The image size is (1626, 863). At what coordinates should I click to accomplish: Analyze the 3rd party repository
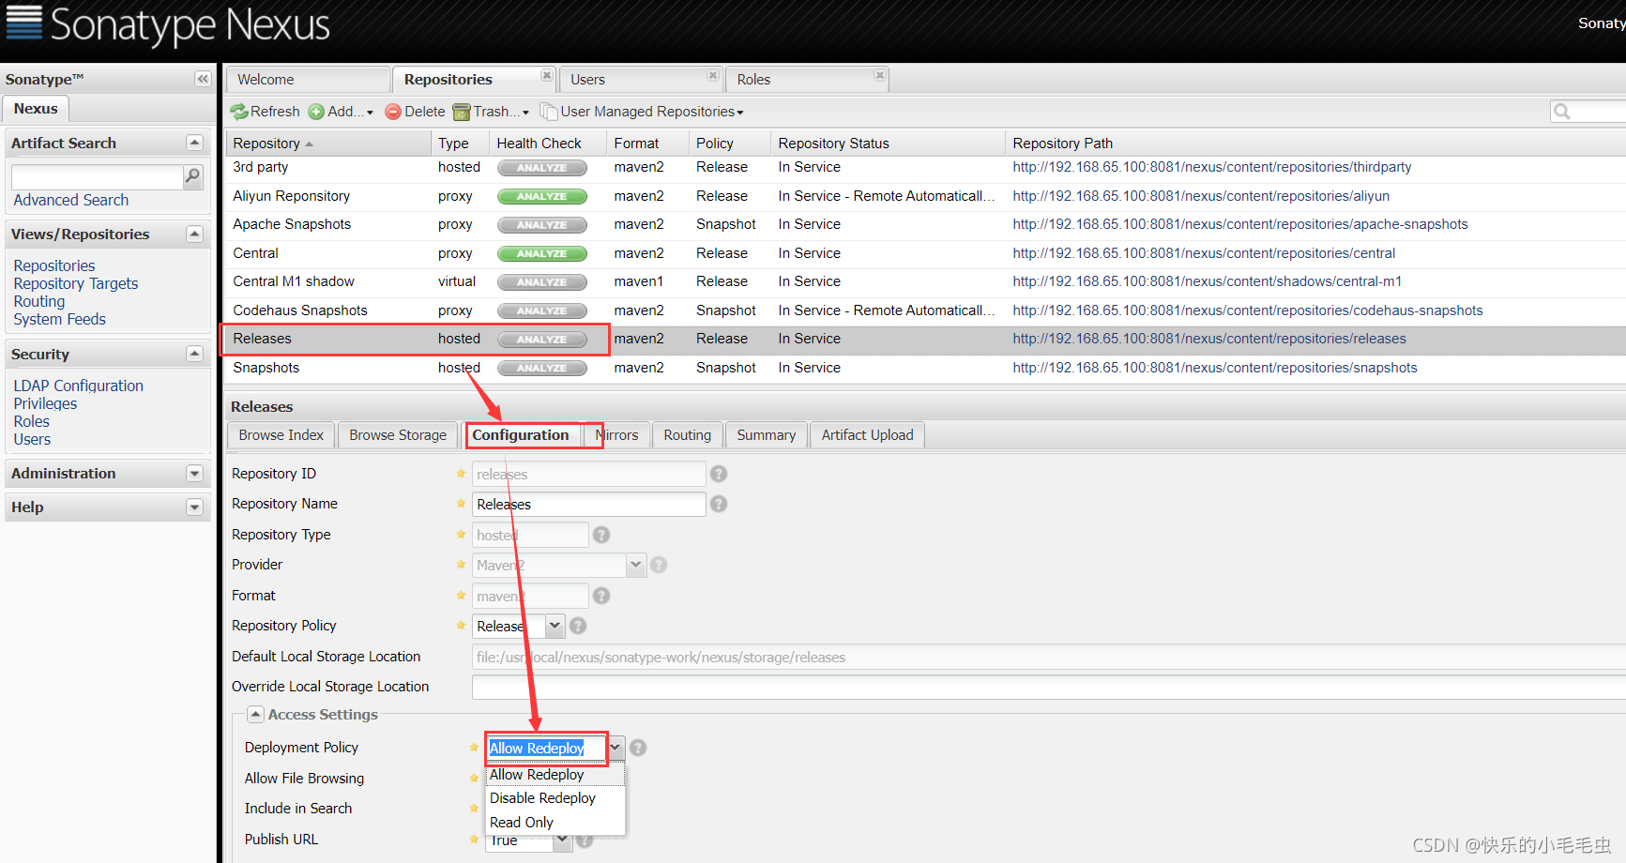click(541, 168)
